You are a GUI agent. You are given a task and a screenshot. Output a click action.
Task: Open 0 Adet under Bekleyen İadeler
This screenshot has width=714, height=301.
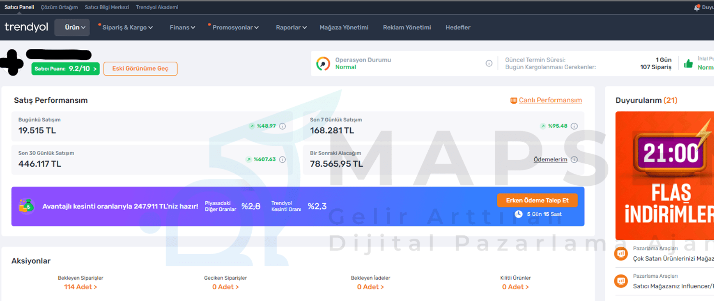(370, 287)
